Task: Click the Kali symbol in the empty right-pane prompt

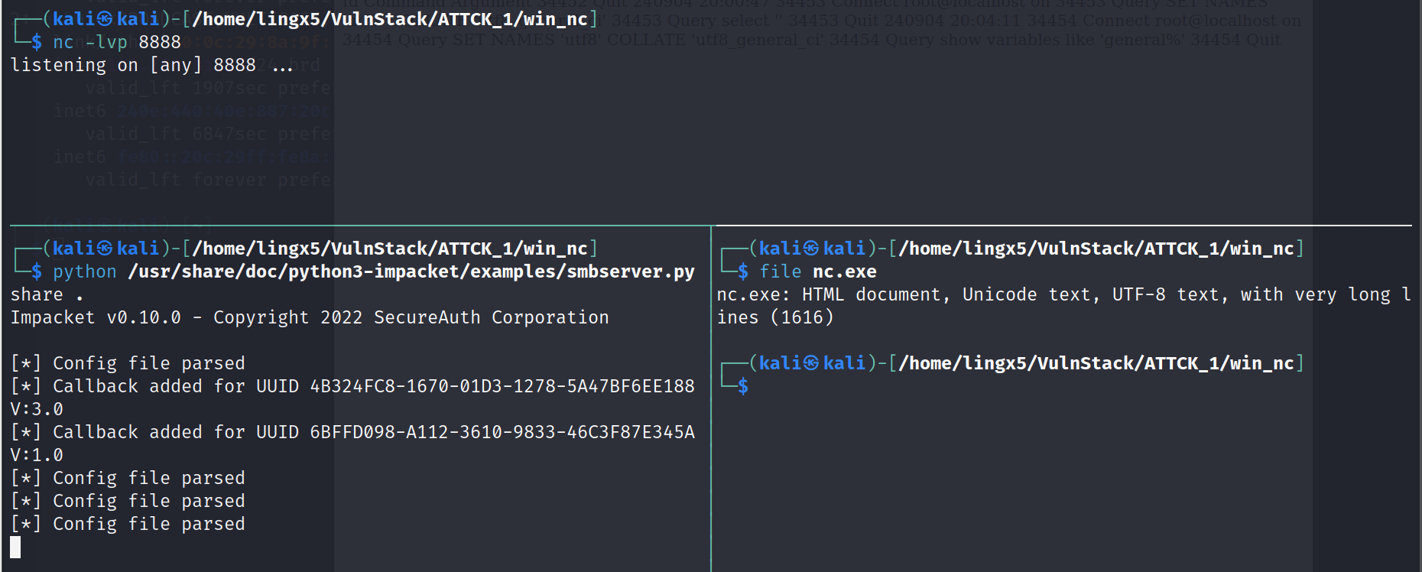Action: click(811, 363)
